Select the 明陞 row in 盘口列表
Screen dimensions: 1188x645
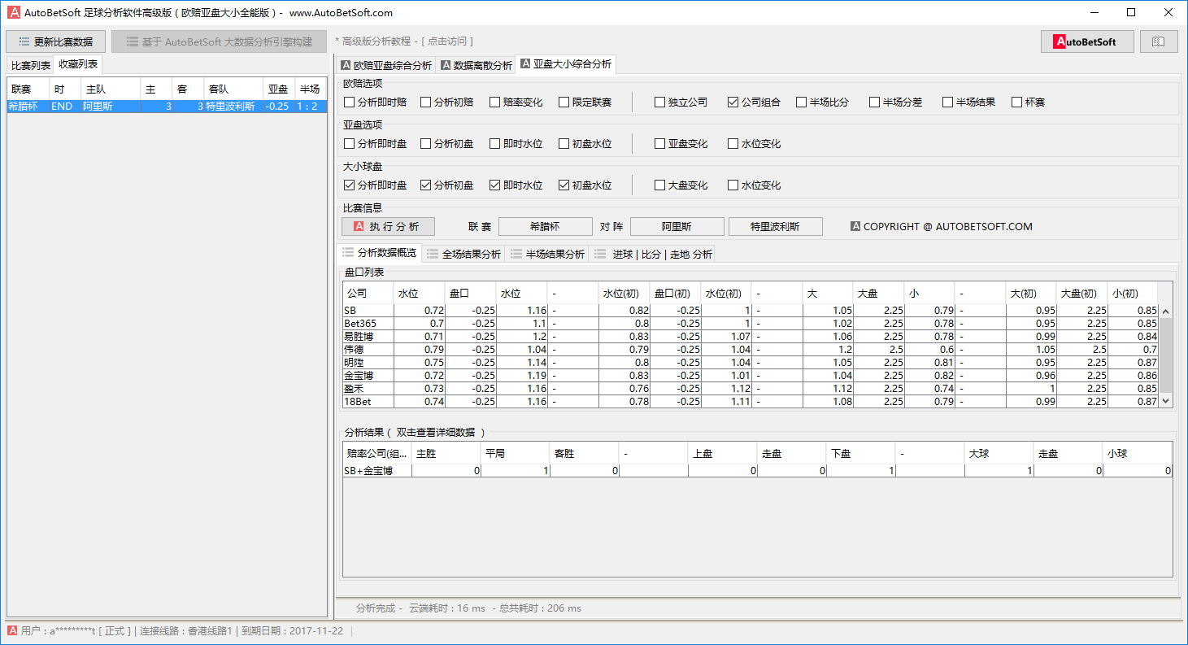coord(751,363)
